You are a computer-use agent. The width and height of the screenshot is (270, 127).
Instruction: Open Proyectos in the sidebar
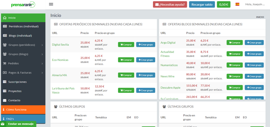coord(15,91)
